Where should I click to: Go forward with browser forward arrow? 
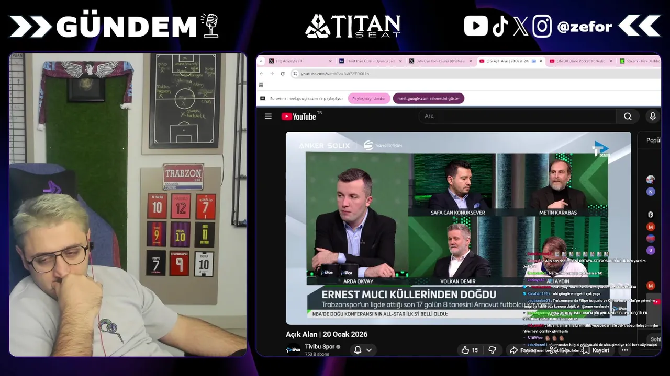[272, 74]
